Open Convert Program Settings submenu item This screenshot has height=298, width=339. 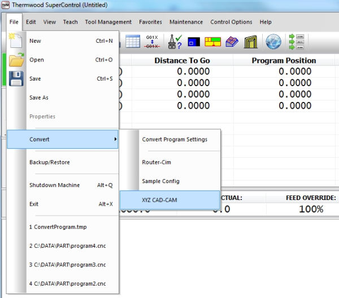[x=170, y=139]
